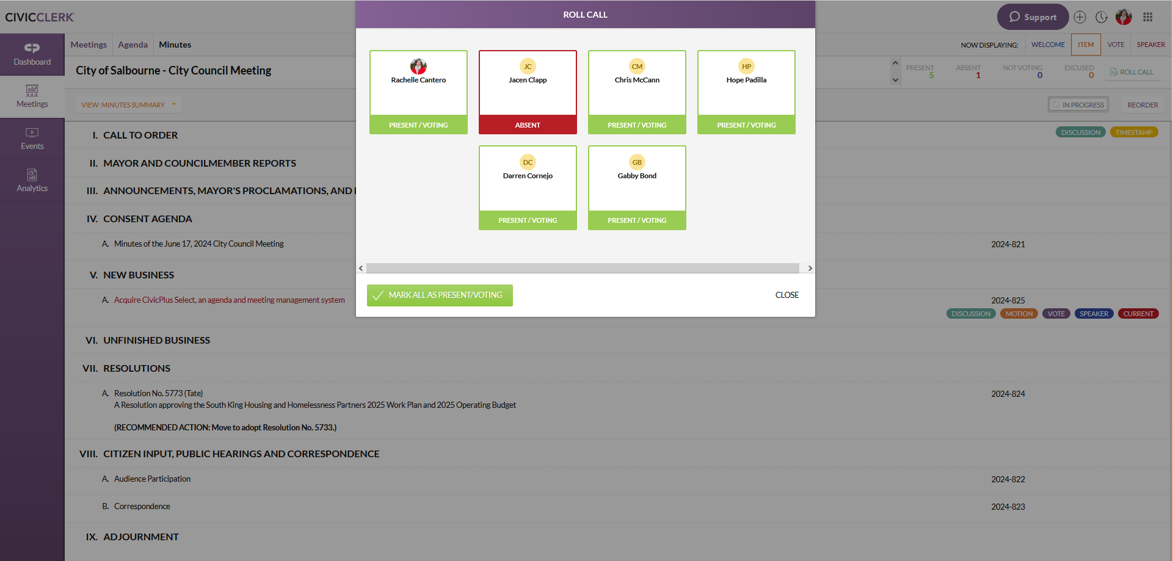Image resolution: width=1173 pixels, height=561 pixels.
Task: Open the Support chat
Action: [x=1033, y=17]
